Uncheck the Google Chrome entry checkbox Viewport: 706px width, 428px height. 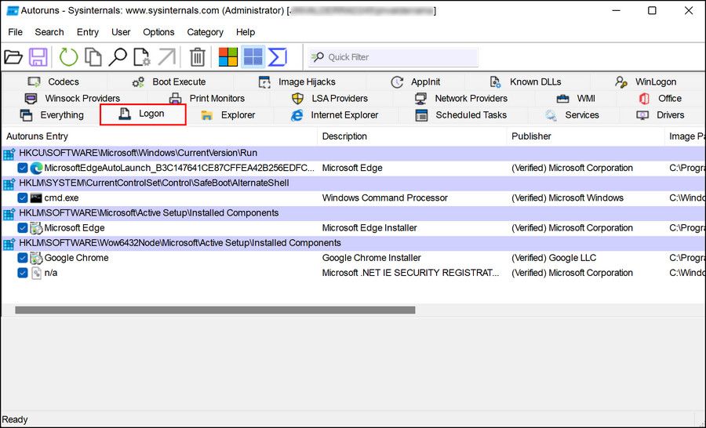23,258
